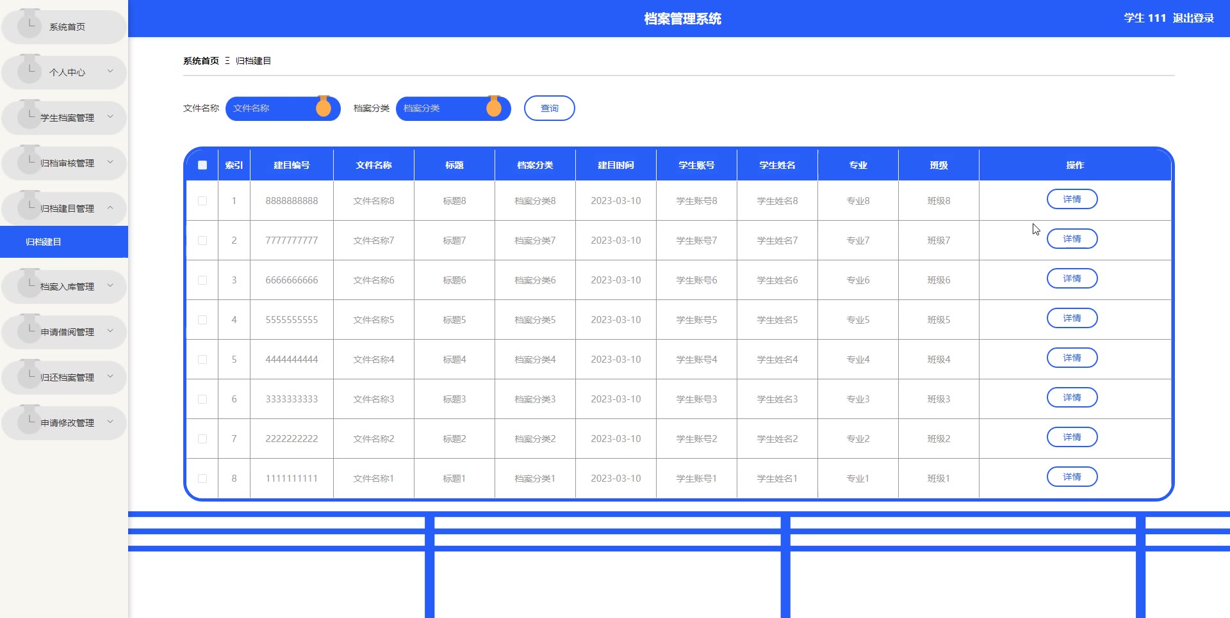The height and width of the screenshot is (618, 1230).
Task: Click the icon beside 系统首页 in sidebar
Action: coord(29,25)
